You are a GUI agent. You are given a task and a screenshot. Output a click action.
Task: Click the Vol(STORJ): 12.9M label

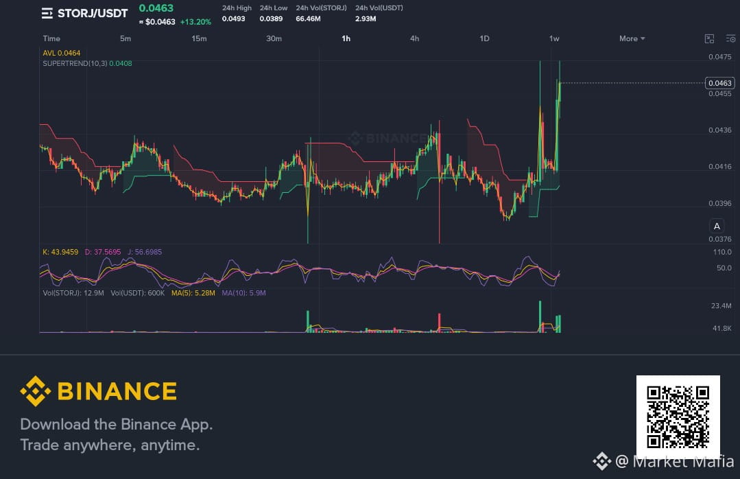click(x=73, y=293)
